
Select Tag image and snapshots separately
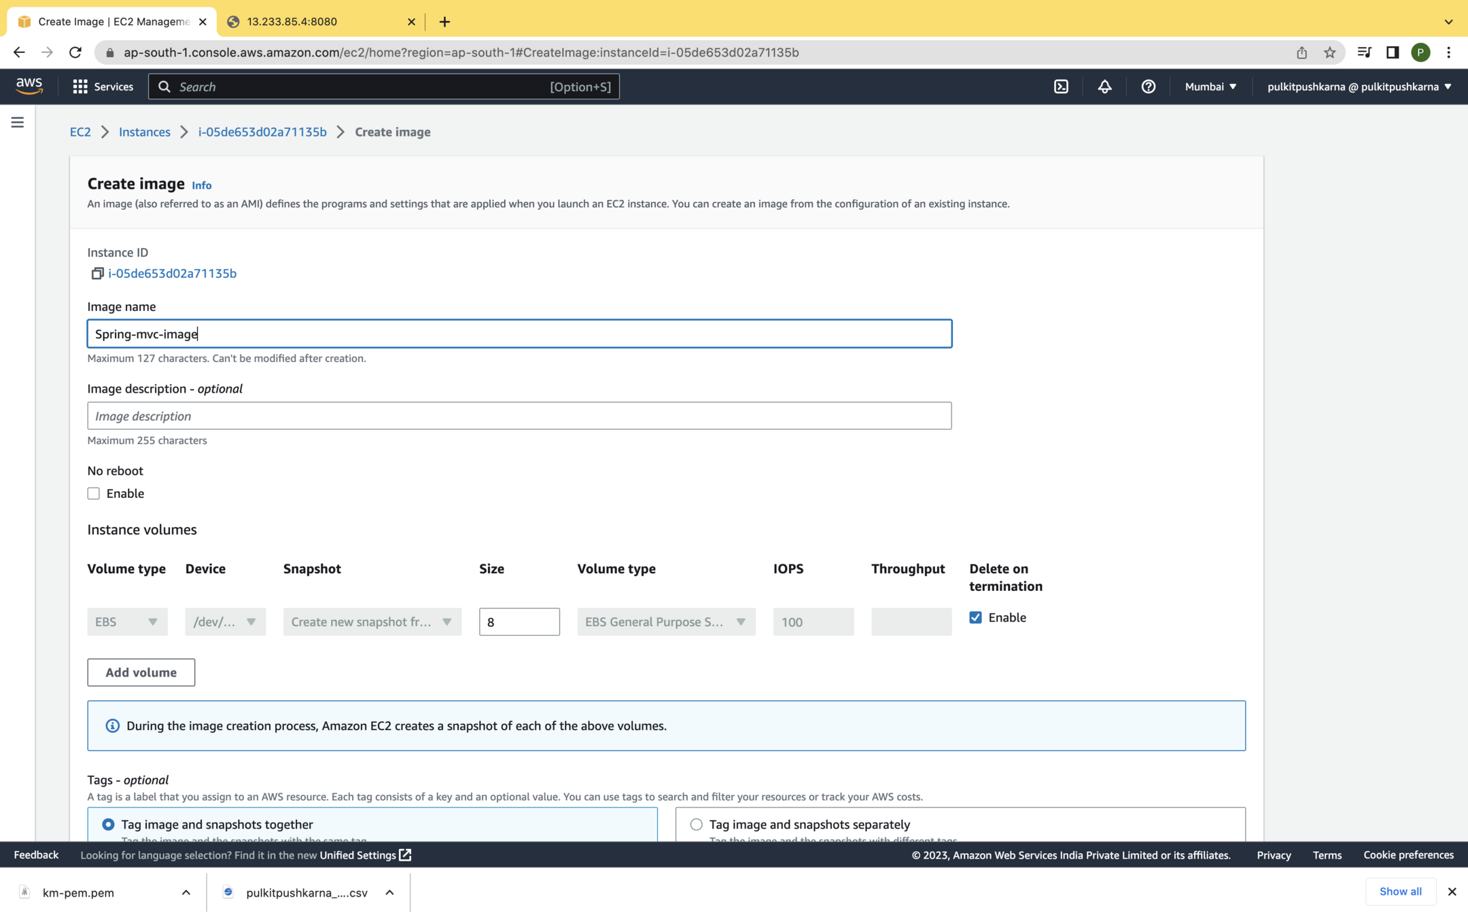tap(696, 824)
